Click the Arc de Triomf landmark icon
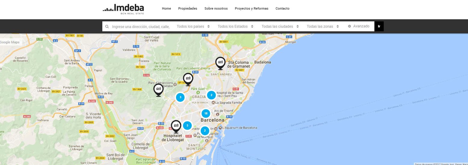Viewport: 468px width, 165px height. (218, 114)
